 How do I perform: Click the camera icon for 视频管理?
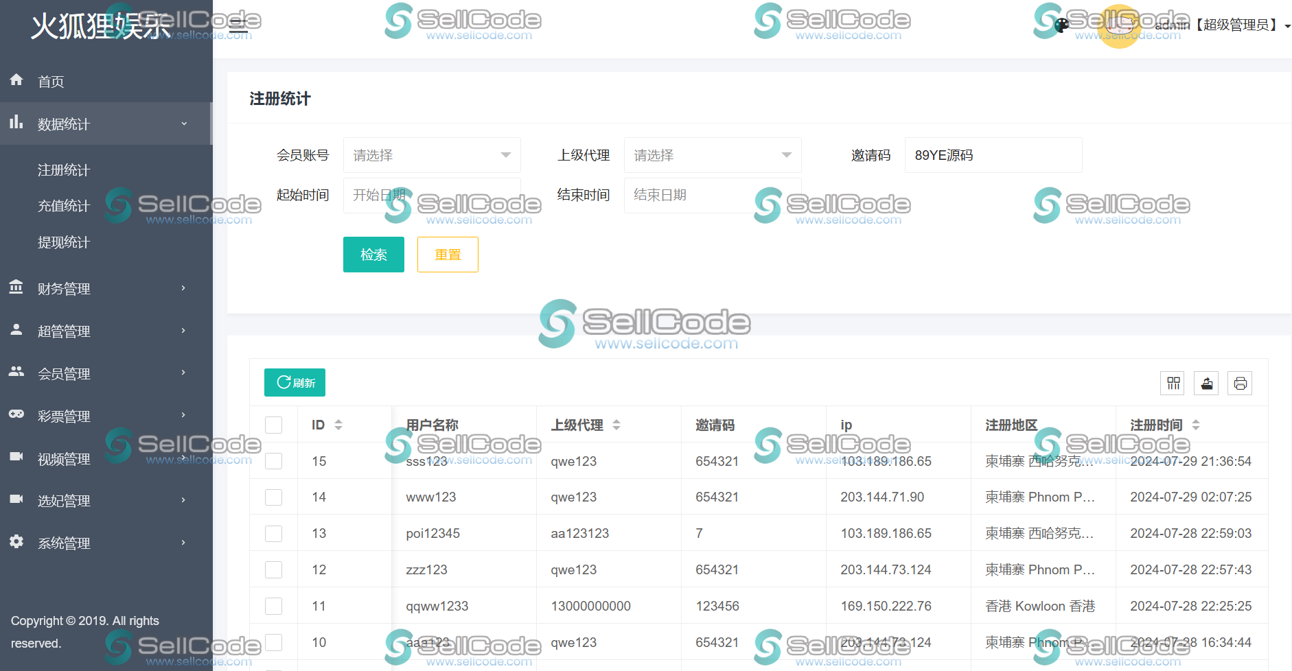16,457
